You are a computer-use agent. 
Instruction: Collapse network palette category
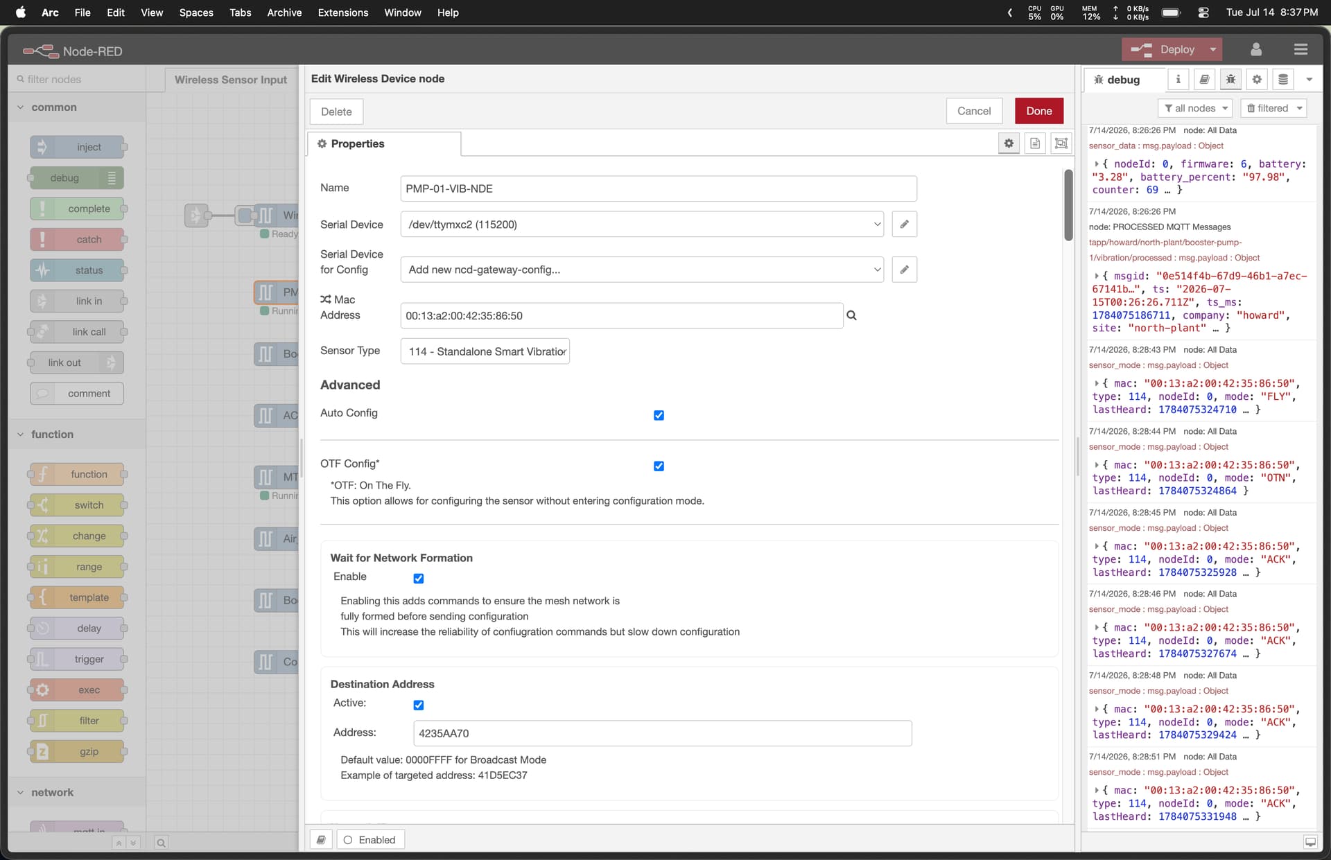77,792
